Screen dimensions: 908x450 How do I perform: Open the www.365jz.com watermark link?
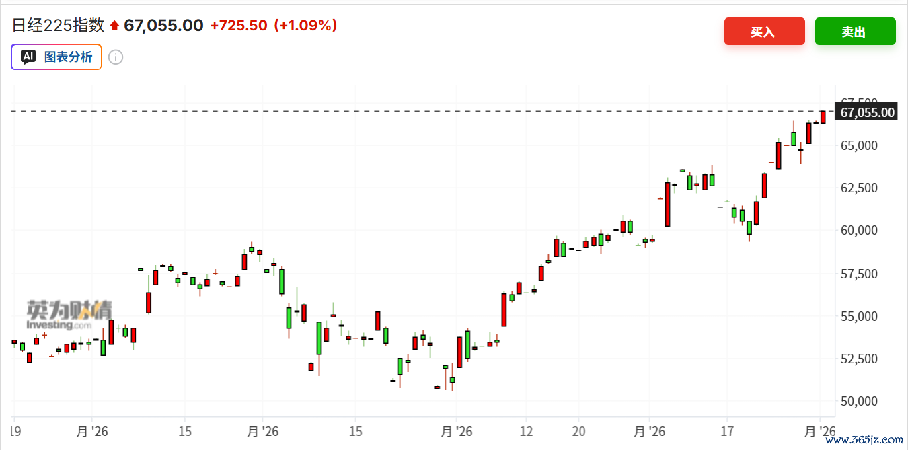[x=864, y=441]
